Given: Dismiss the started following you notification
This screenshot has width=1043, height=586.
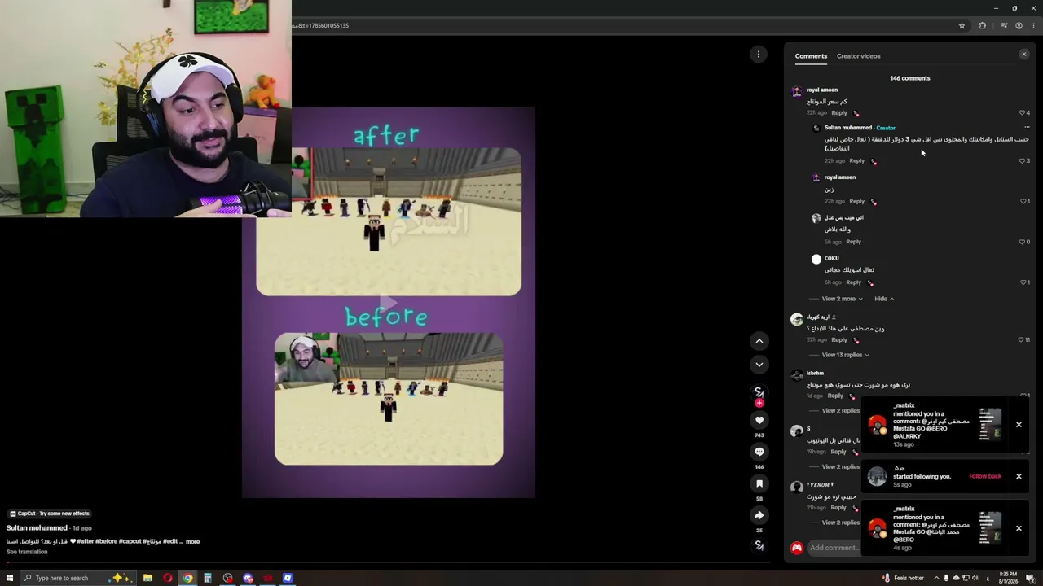Looking at the screenshot, I should point(1019,476).
